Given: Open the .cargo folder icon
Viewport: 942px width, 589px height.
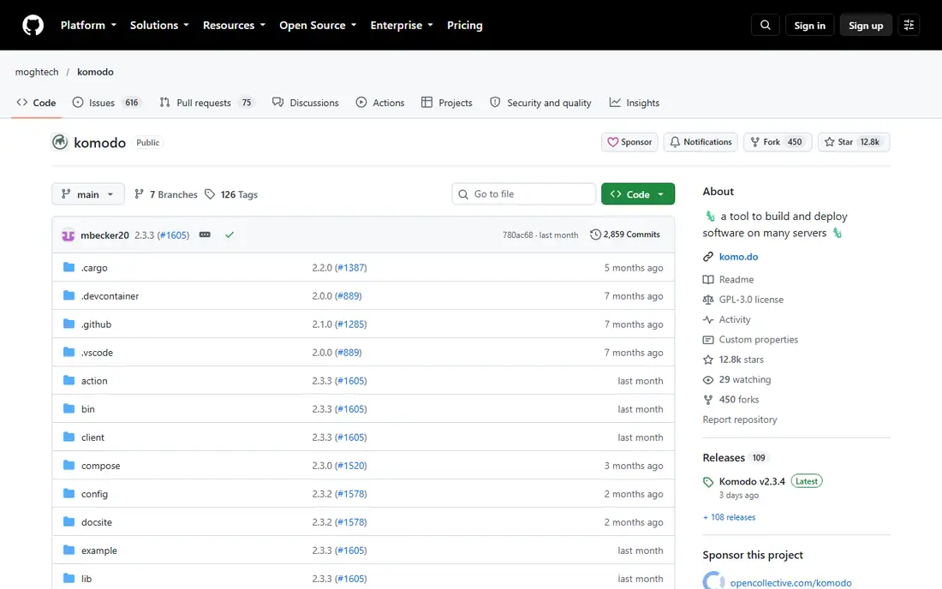Looking at the screenshot, I should click(x=69, y=267).
